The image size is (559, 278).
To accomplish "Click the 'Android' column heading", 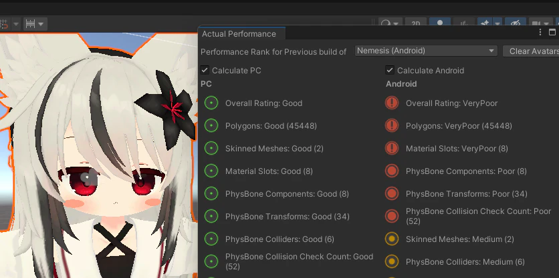I will [x=401, y=84].
